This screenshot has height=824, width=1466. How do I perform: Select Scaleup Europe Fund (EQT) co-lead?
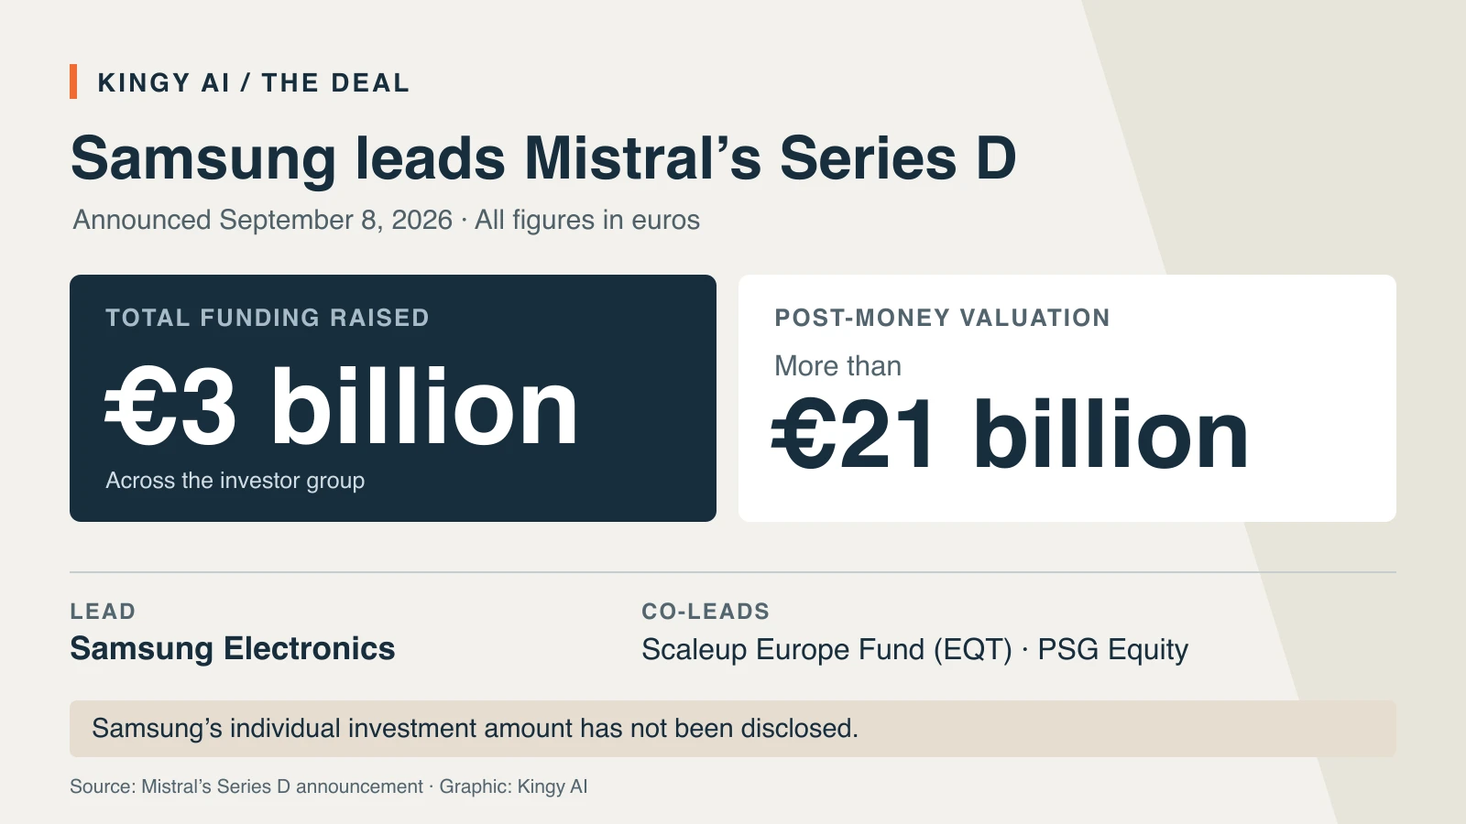(826, 650)
